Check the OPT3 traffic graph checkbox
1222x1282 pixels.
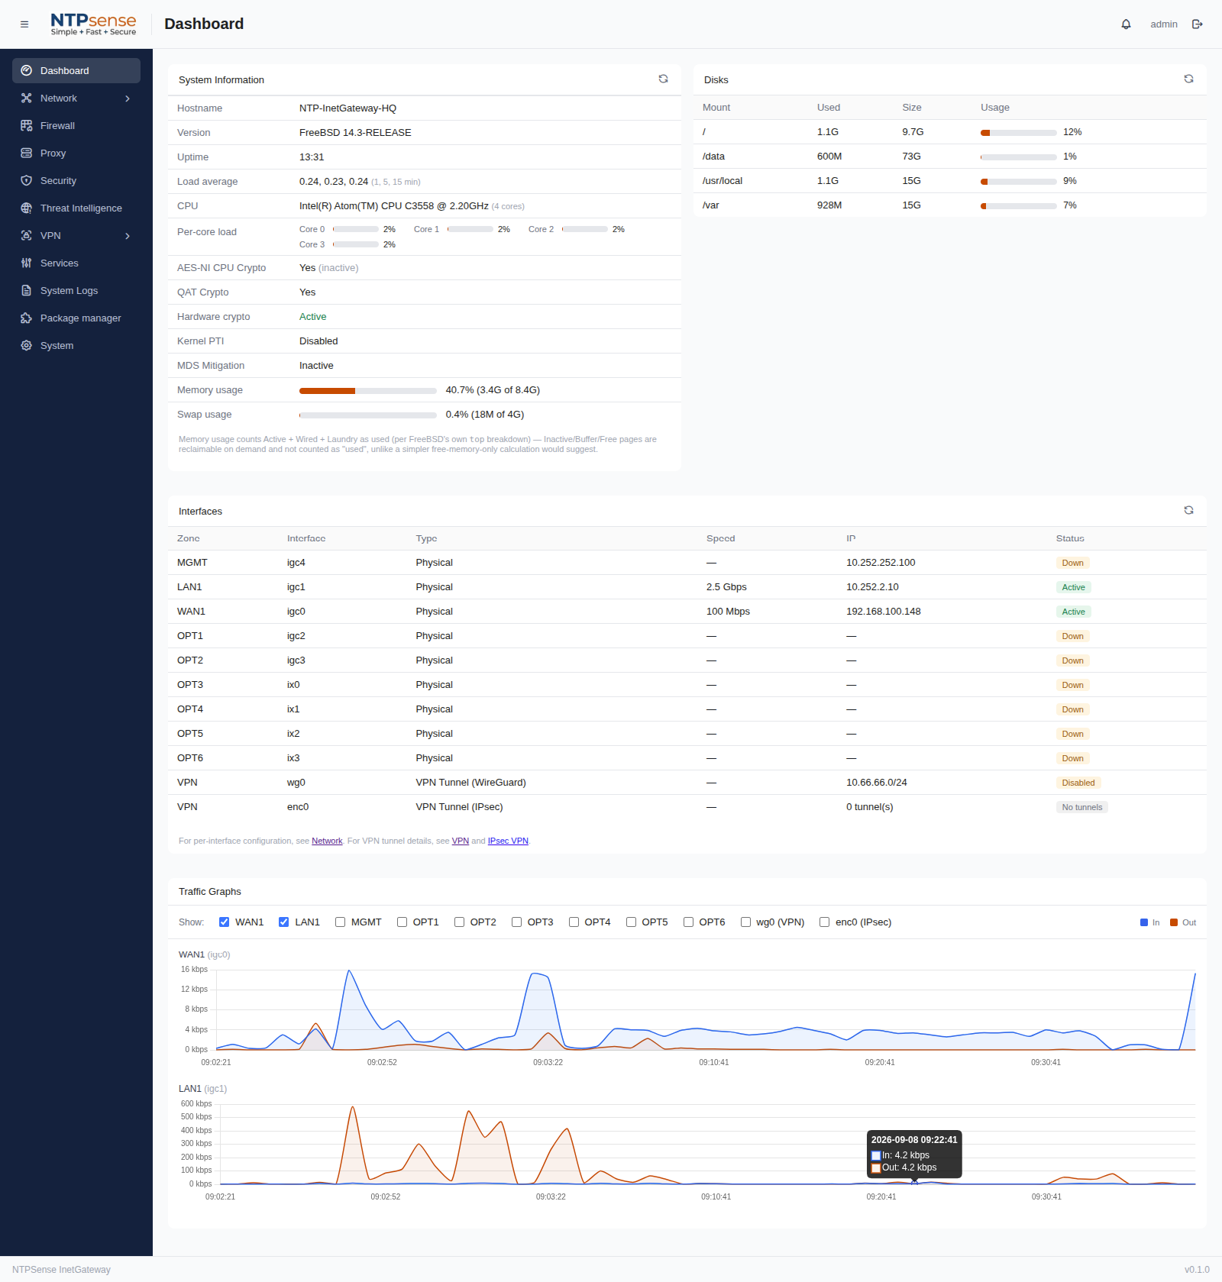[x=516, y=922]
